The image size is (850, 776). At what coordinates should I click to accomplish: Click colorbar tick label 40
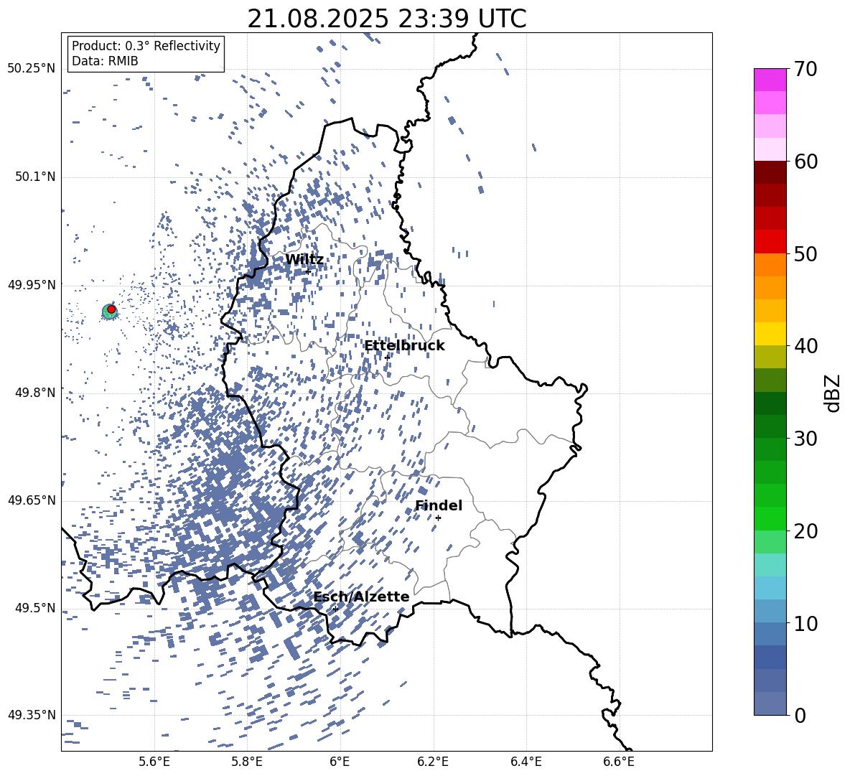[805, 346]
